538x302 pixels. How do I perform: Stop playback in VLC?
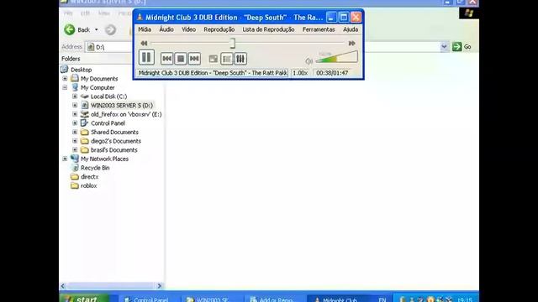pos(181,59)
